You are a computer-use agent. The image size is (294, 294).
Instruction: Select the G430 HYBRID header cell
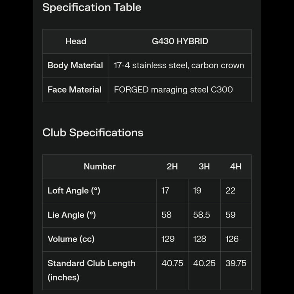click(180, 41)
